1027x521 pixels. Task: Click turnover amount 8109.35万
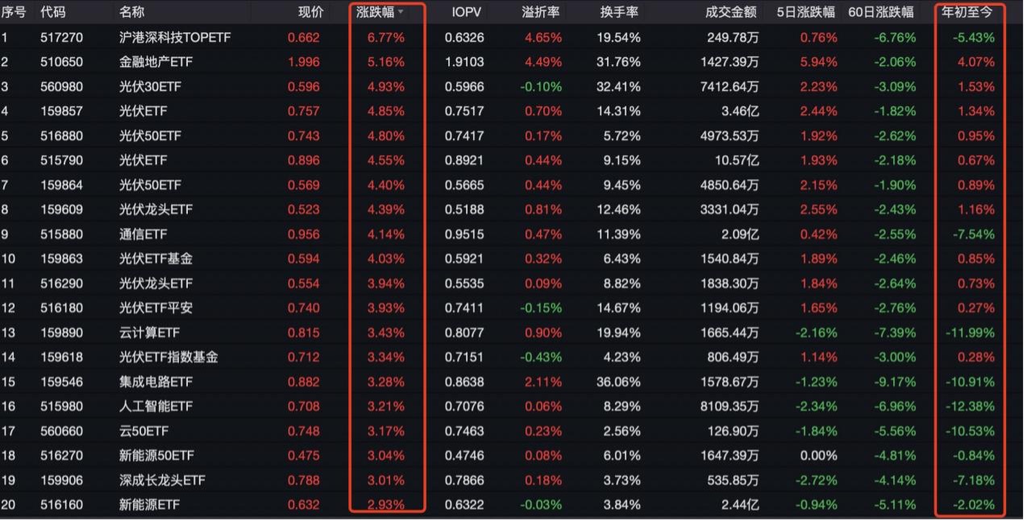click(x=729, y=406)
